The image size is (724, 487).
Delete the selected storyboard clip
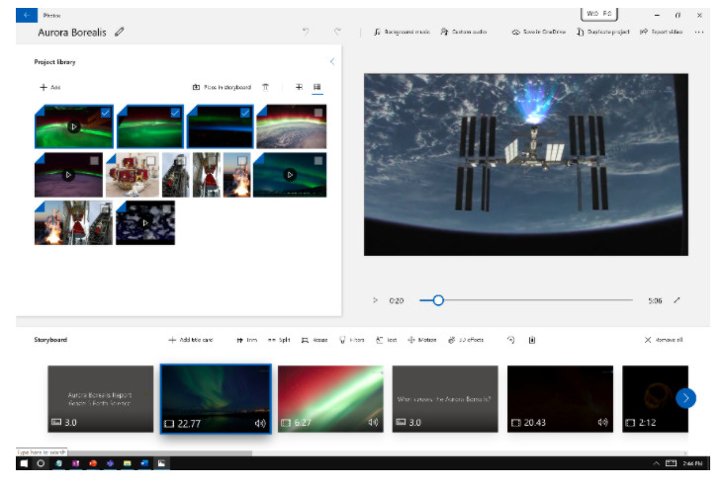click(532, 340)
